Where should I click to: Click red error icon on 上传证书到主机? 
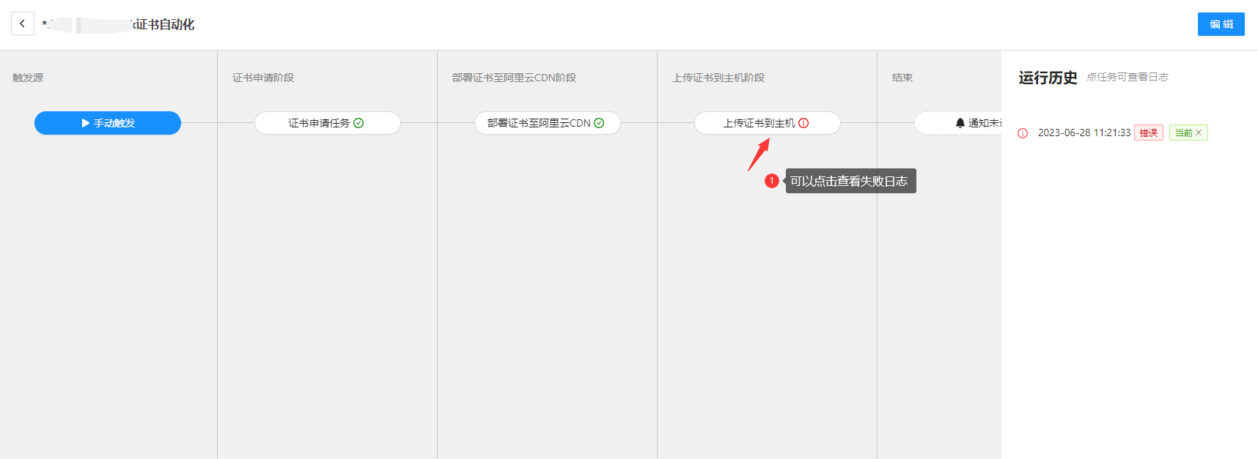click(803, 123)
